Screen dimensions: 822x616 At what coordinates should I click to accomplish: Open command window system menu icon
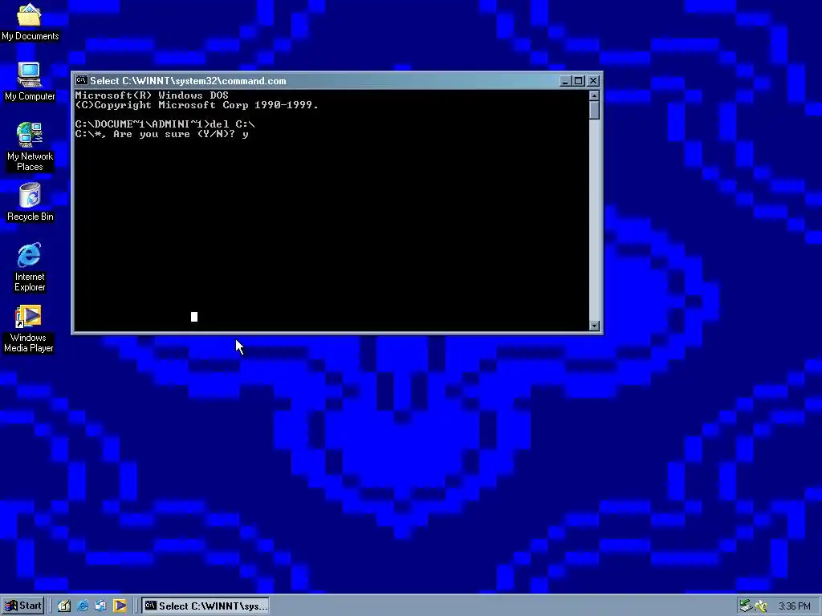(81, 80)
